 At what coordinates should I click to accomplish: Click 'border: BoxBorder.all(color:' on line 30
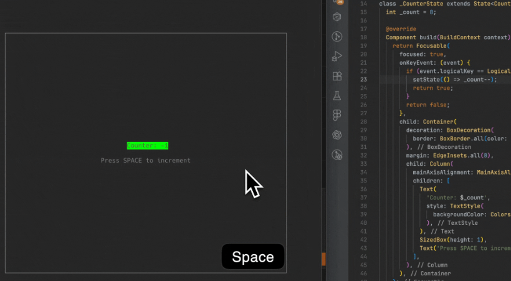[x=460, y=138]
